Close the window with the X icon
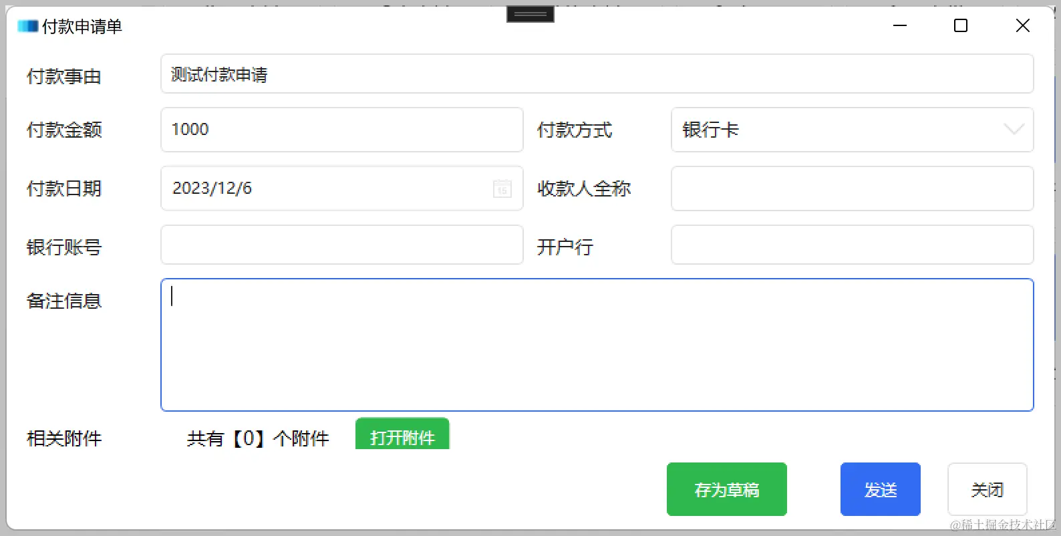 point(1022,25)
